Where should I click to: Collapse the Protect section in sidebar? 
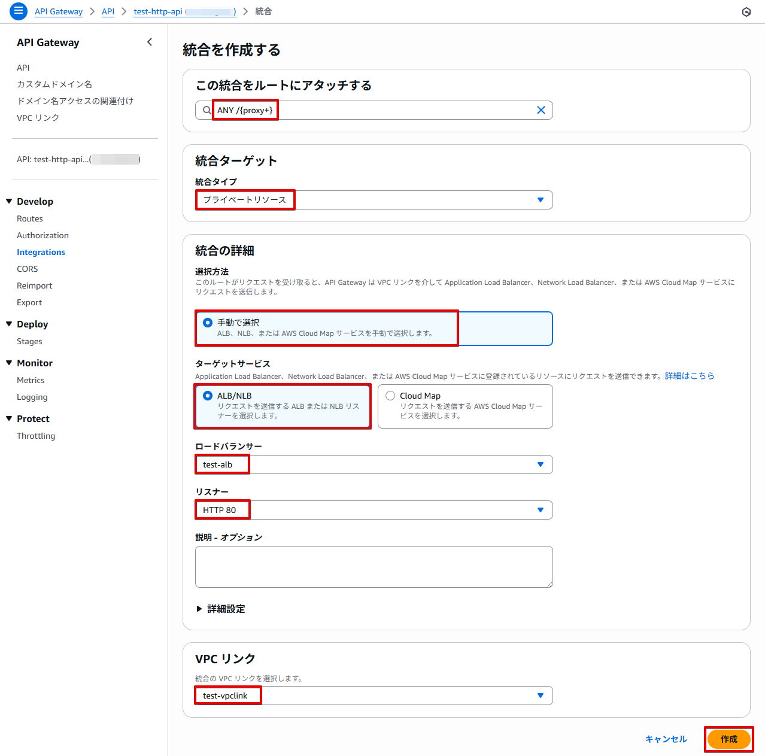(x=9, y=418)
